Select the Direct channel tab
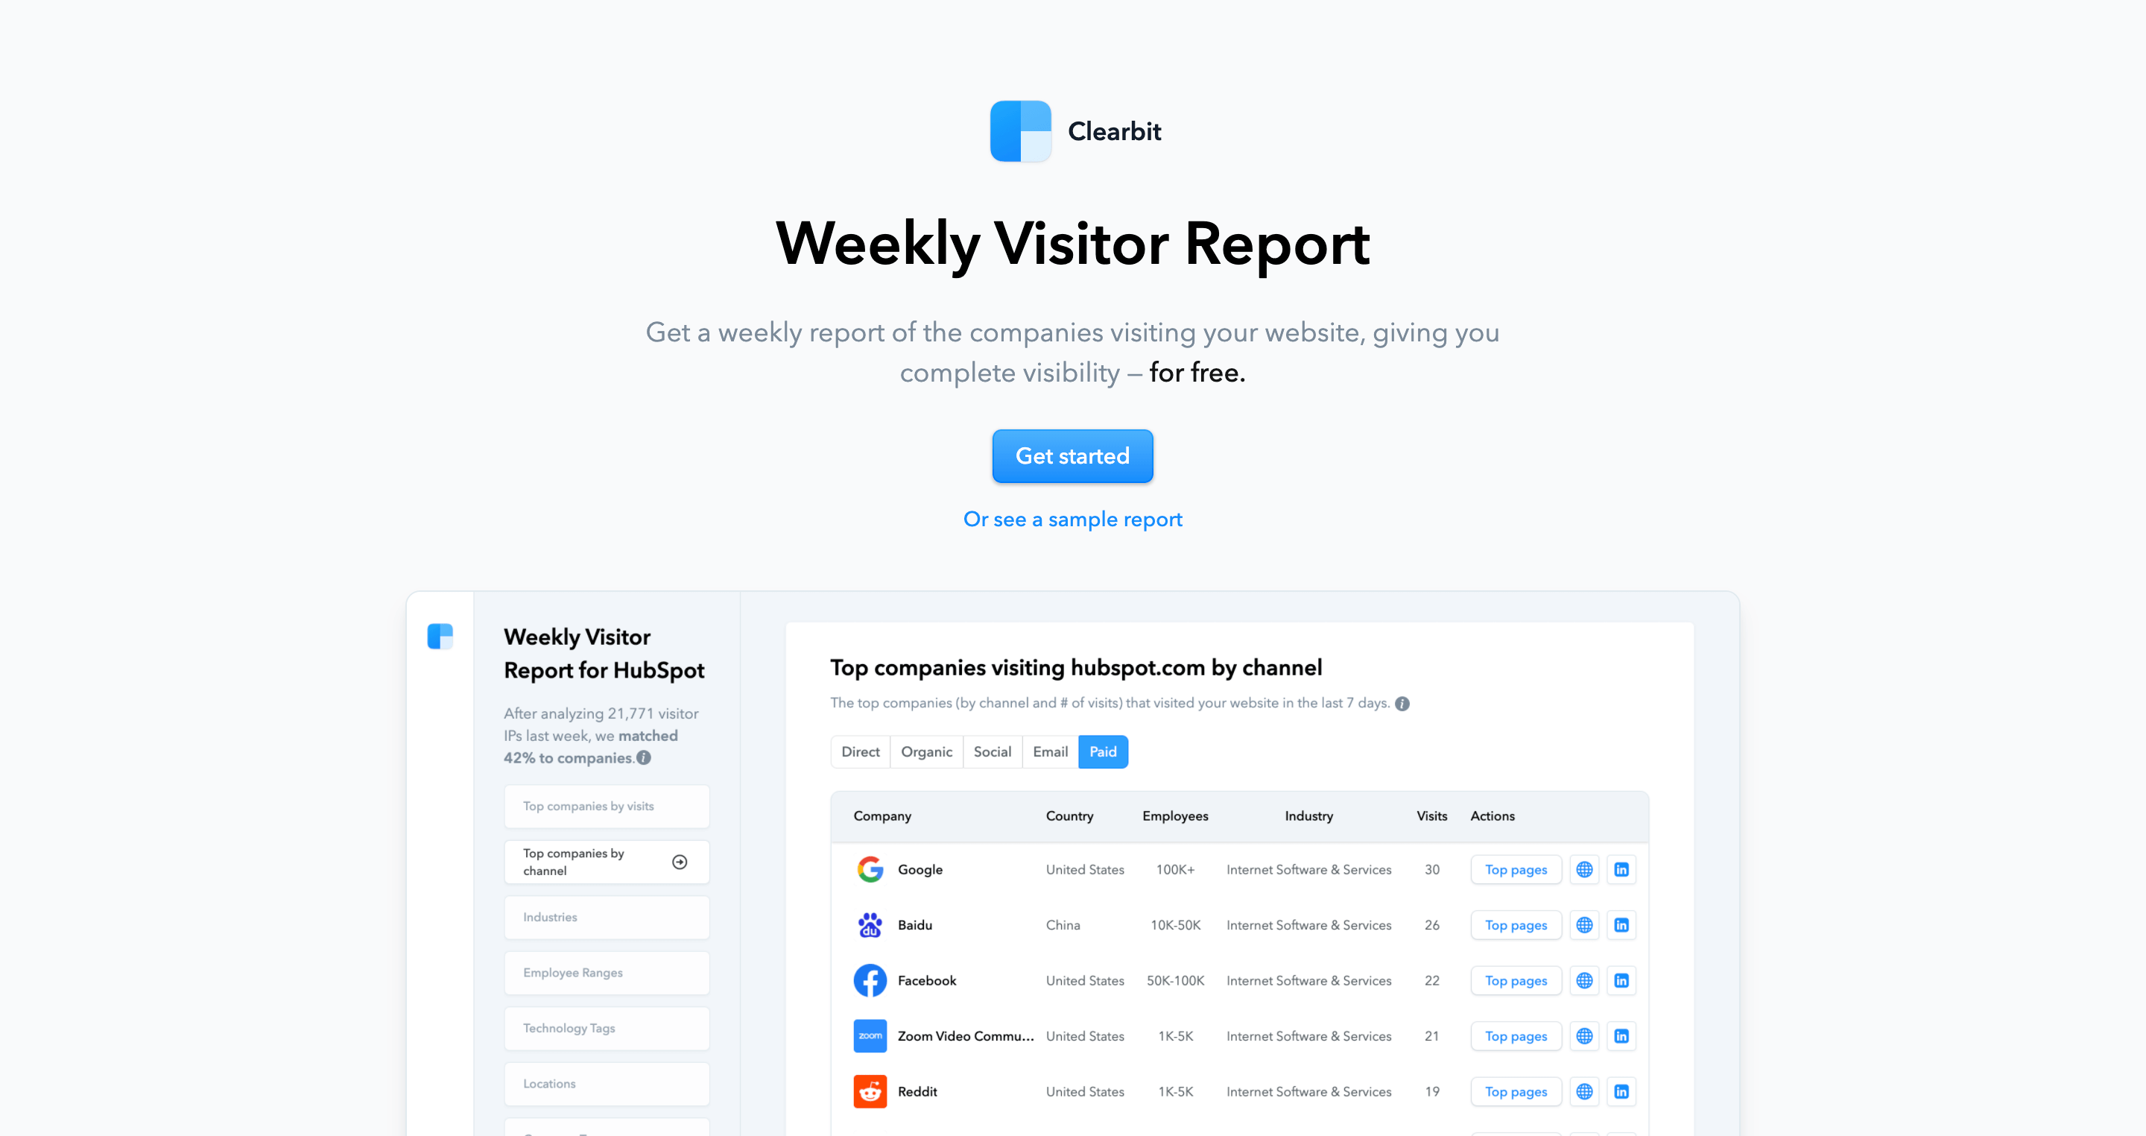The image size is (2146, 1136). pos(858,753)
